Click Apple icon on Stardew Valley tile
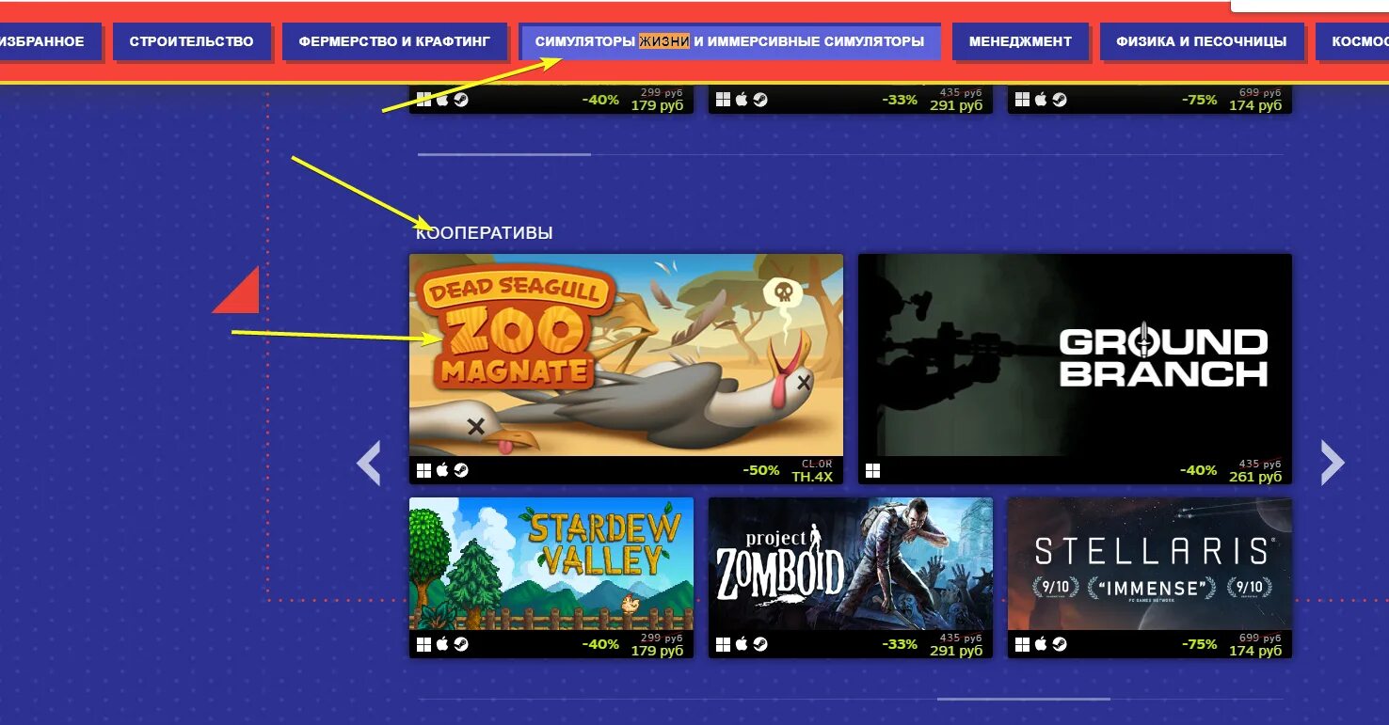 [x=442, y=644]
